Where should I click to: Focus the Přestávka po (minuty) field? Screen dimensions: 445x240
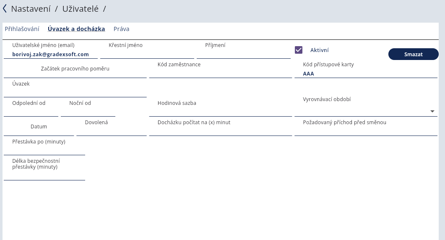coord(44,150)
